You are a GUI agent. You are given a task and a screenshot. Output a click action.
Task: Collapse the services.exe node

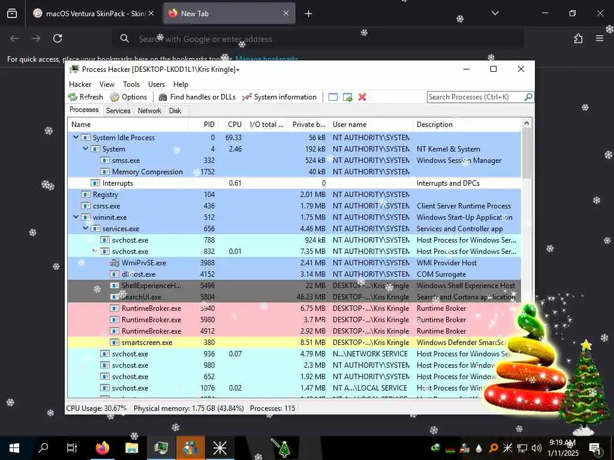tap(85, 228)
